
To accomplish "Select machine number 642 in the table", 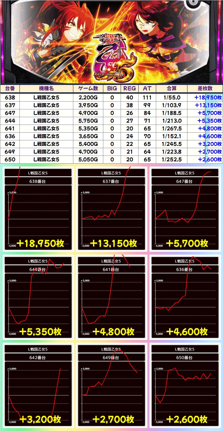I will 10,144.
